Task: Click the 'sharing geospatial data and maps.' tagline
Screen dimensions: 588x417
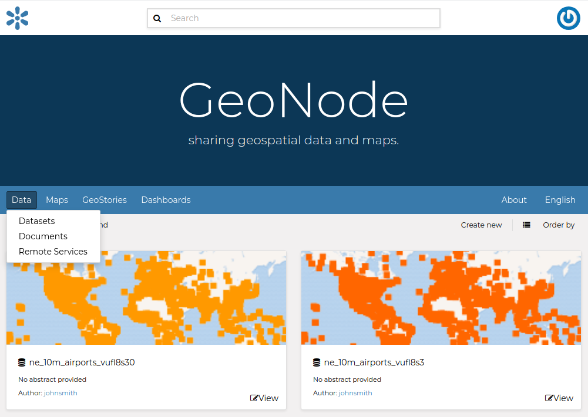Action: tap(294, 140)
